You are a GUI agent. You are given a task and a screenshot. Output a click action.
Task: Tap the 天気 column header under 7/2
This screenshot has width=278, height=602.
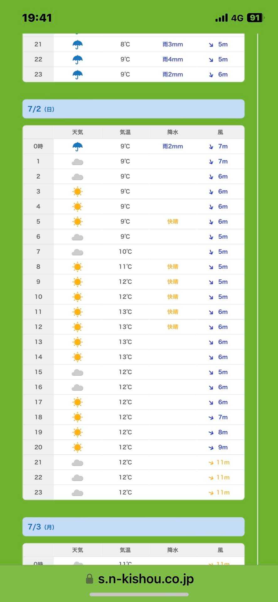[x=77, y=132]
